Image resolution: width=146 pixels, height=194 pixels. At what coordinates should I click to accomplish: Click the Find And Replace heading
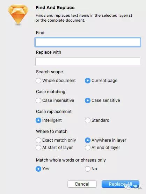click(x=55, y=8)
